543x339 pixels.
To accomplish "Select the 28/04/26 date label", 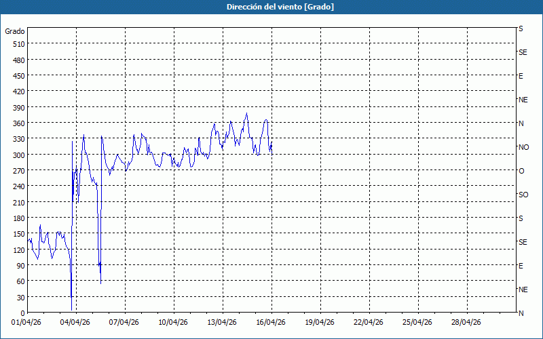I will pyautogui.click(x=467, y=323).
